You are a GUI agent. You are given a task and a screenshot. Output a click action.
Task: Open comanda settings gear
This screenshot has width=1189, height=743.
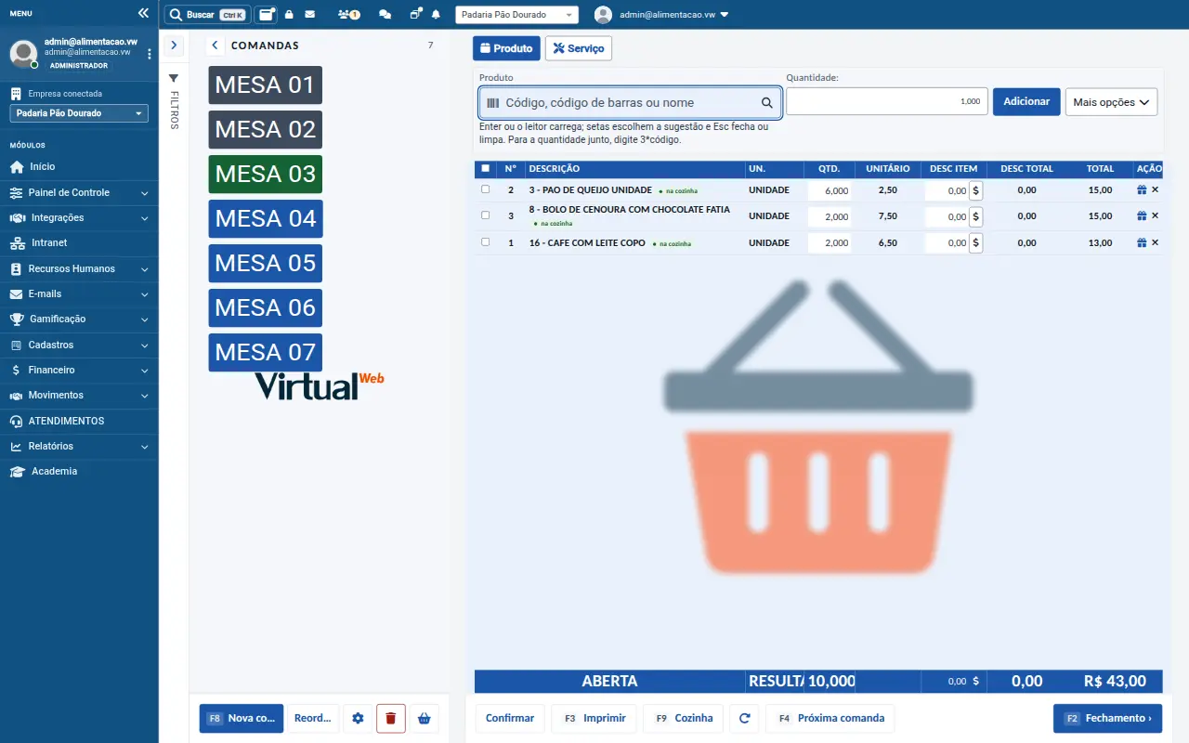click(358, 718)
